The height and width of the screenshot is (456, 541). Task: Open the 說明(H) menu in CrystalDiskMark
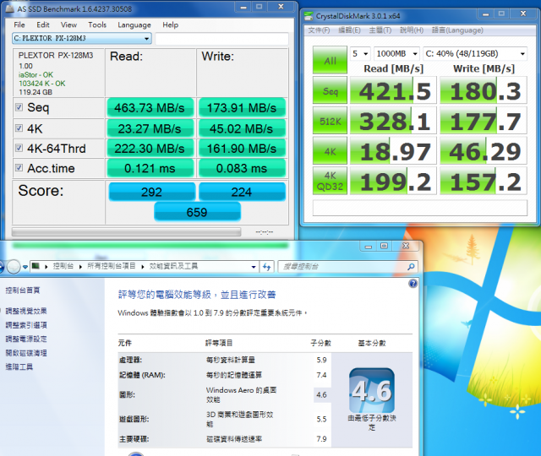point(412,30)
